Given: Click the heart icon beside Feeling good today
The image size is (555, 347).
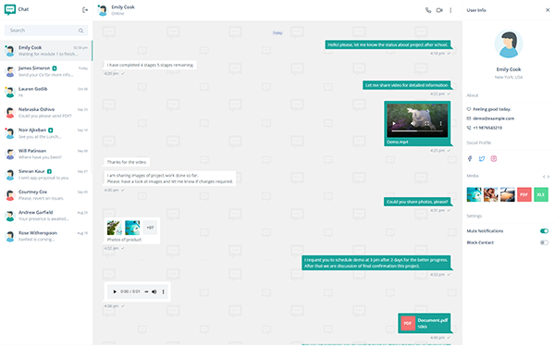Looking at the screenshot, I should 469,109.
